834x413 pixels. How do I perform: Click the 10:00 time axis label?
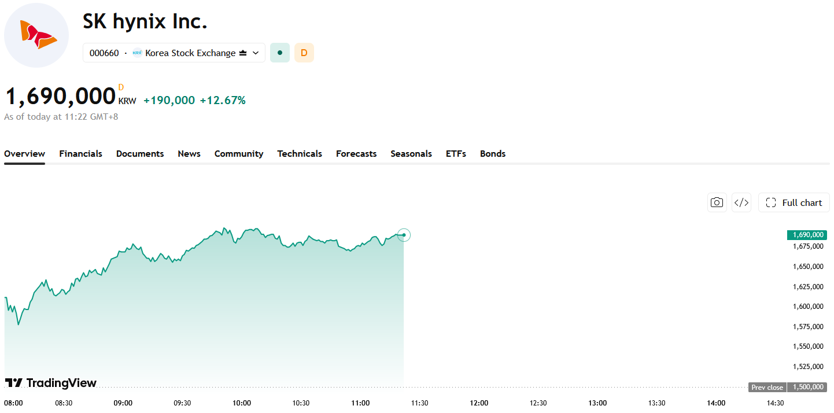[x=242, y=403]
